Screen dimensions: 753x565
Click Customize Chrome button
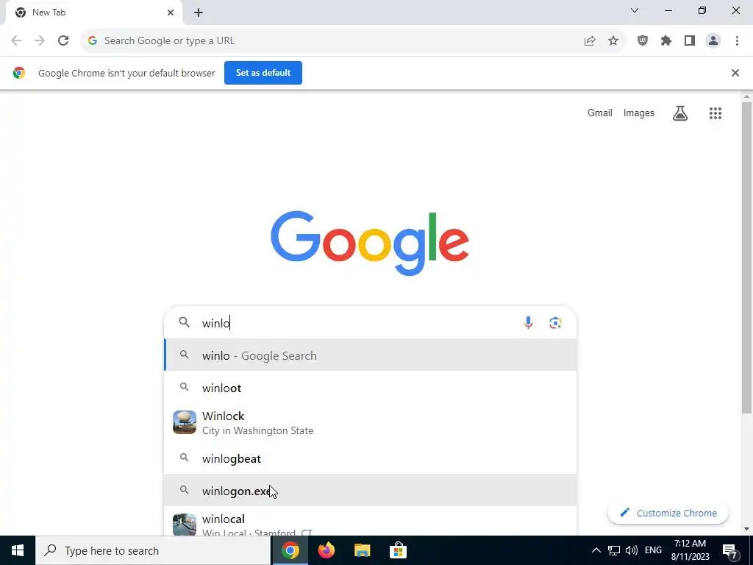pyautogui.click(x=668, y=513)
